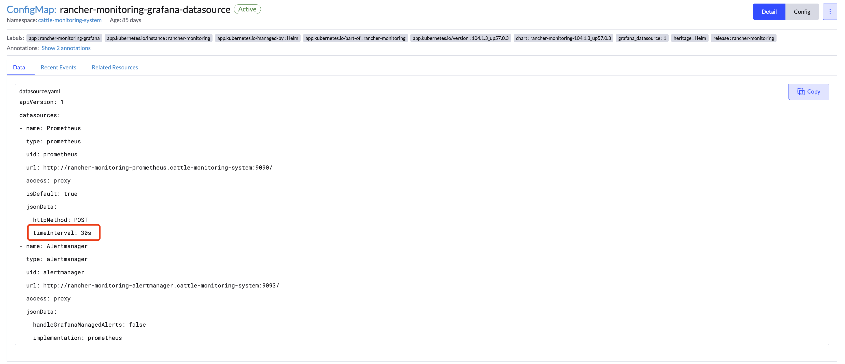Click the grafana_datasource: 1 label

click(x=642, y=38)
